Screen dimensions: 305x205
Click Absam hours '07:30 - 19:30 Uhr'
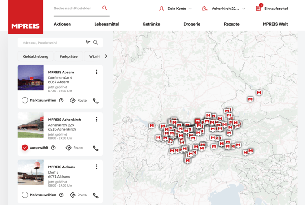point(60,91)
